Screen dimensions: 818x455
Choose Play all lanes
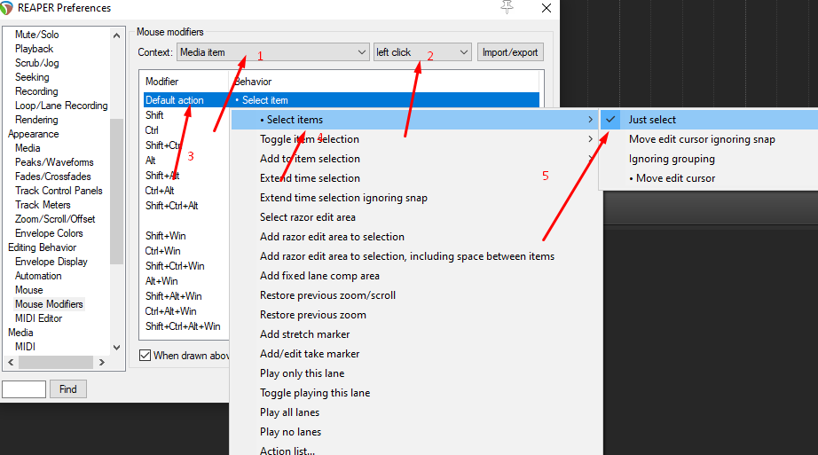[415, 412]
